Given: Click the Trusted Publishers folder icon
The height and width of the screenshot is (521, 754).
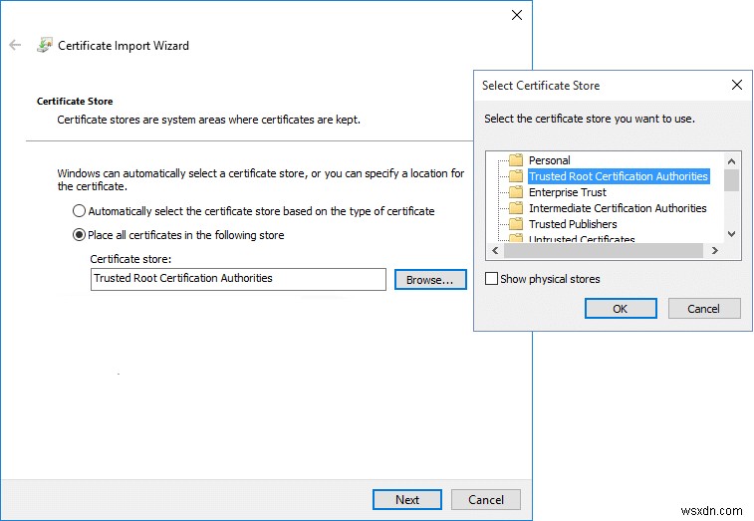Looking at the screenshot, I should [x=516, y=224].
